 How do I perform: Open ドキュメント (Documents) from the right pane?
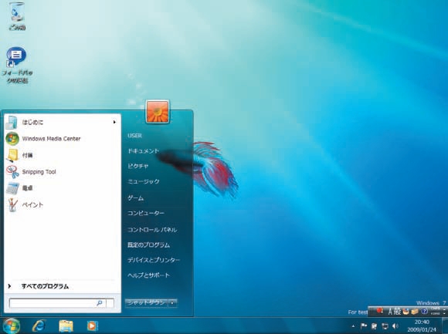click(x=143, y=151)
